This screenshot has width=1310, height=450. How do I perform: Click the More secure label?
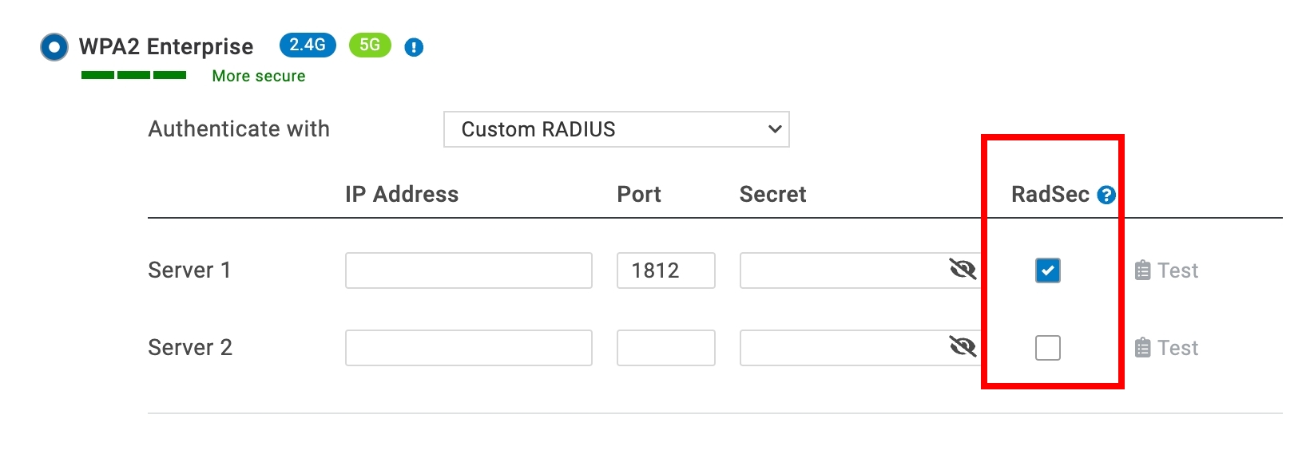259,76
